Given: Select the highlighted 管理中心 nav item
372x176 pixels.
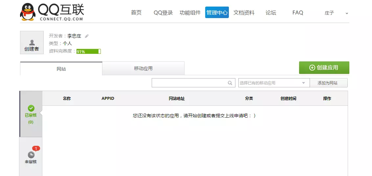Looking at the screenshot, I should [x=217, y=12].
